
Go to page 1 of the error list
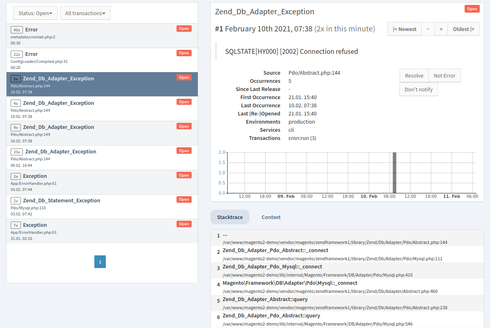point(100,262)
